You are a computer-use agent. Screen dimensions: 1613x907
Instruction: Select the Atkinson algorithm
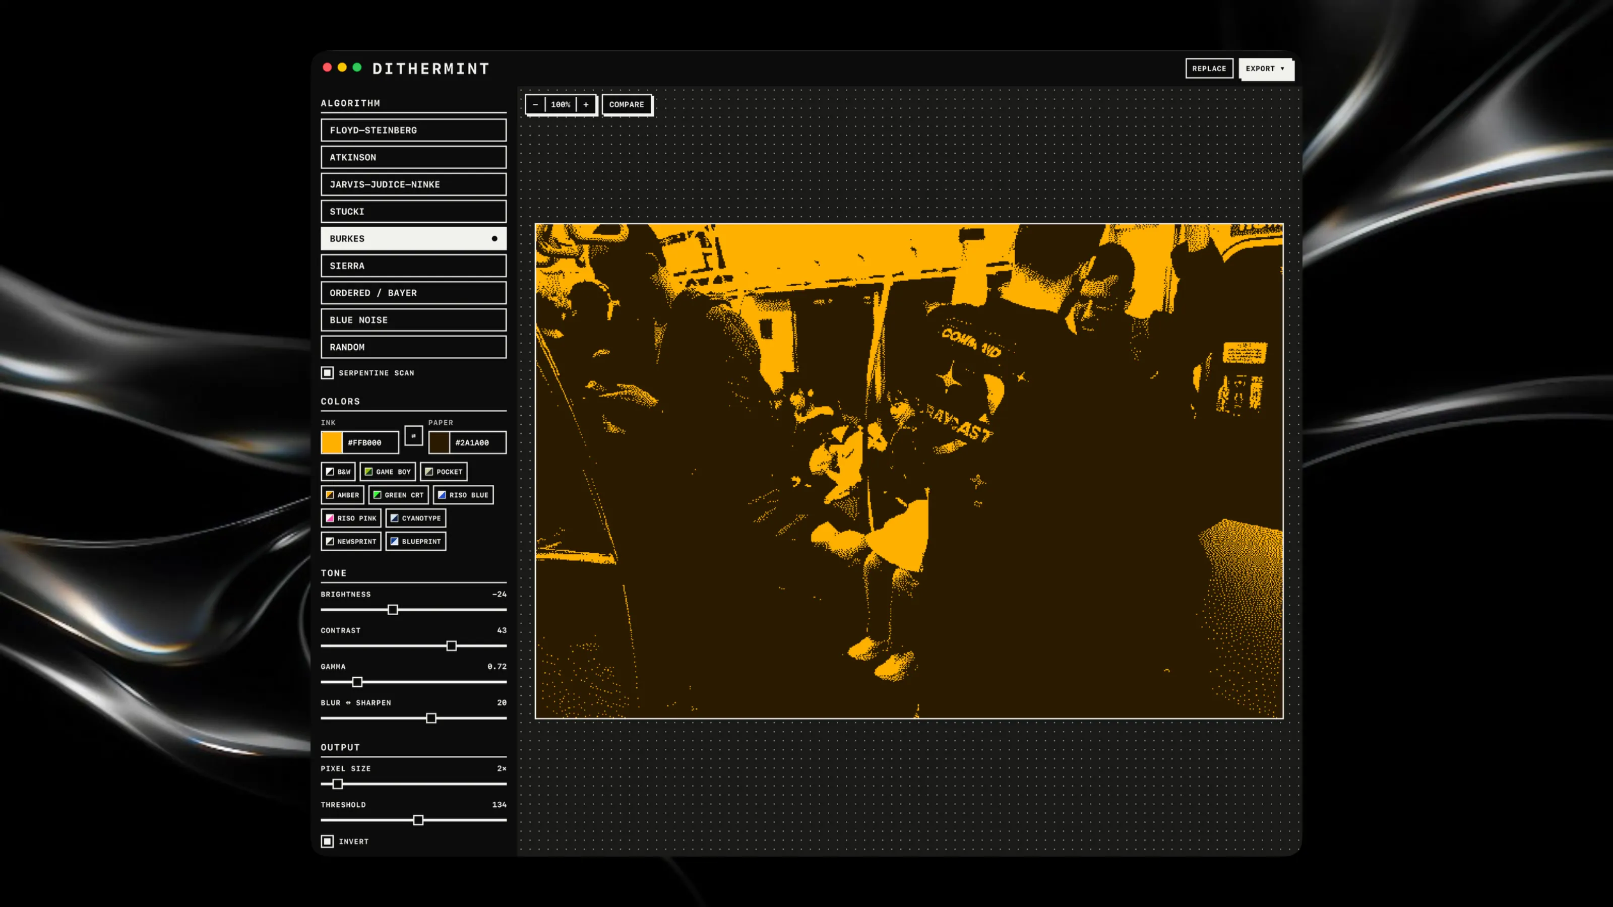(413, 157)
